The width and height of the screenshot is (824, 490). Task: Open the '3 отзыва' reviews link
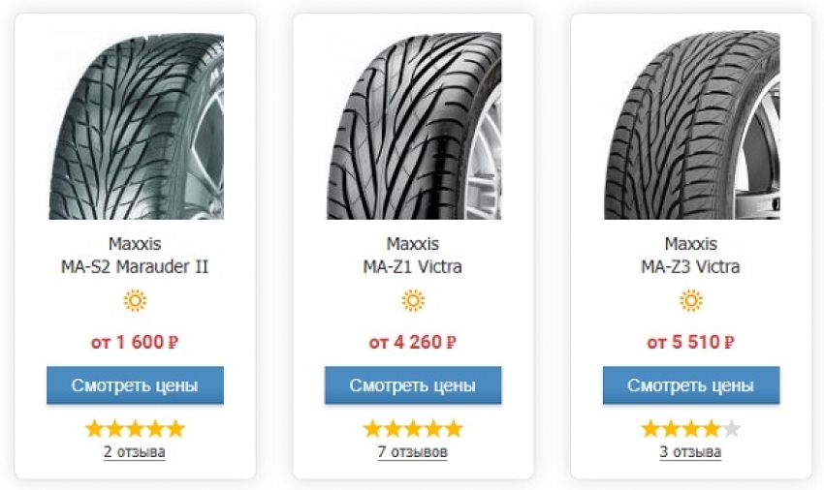[690, 451]
